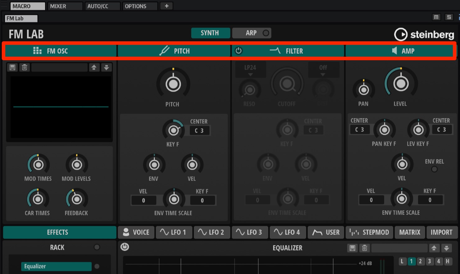Load previous FM OSC preset with up arrow
460x274 pixels.
pyautogui.click(x=94, y=67)
